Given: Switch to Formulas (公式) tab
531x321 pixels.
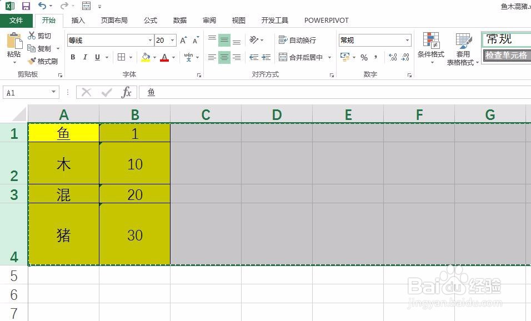Looking at the screenshot, I should pyautogui.click(x=151, y=21).
